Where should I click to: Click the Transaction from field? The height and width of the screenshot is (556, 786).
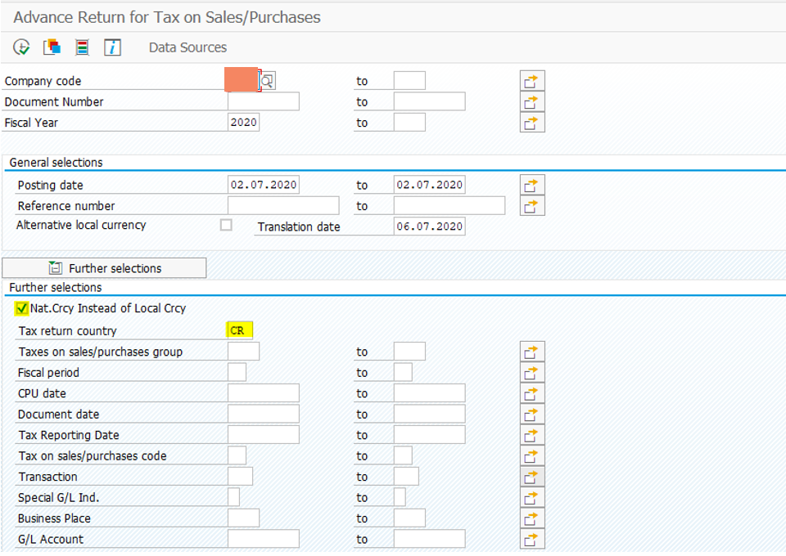coord(240,477)
